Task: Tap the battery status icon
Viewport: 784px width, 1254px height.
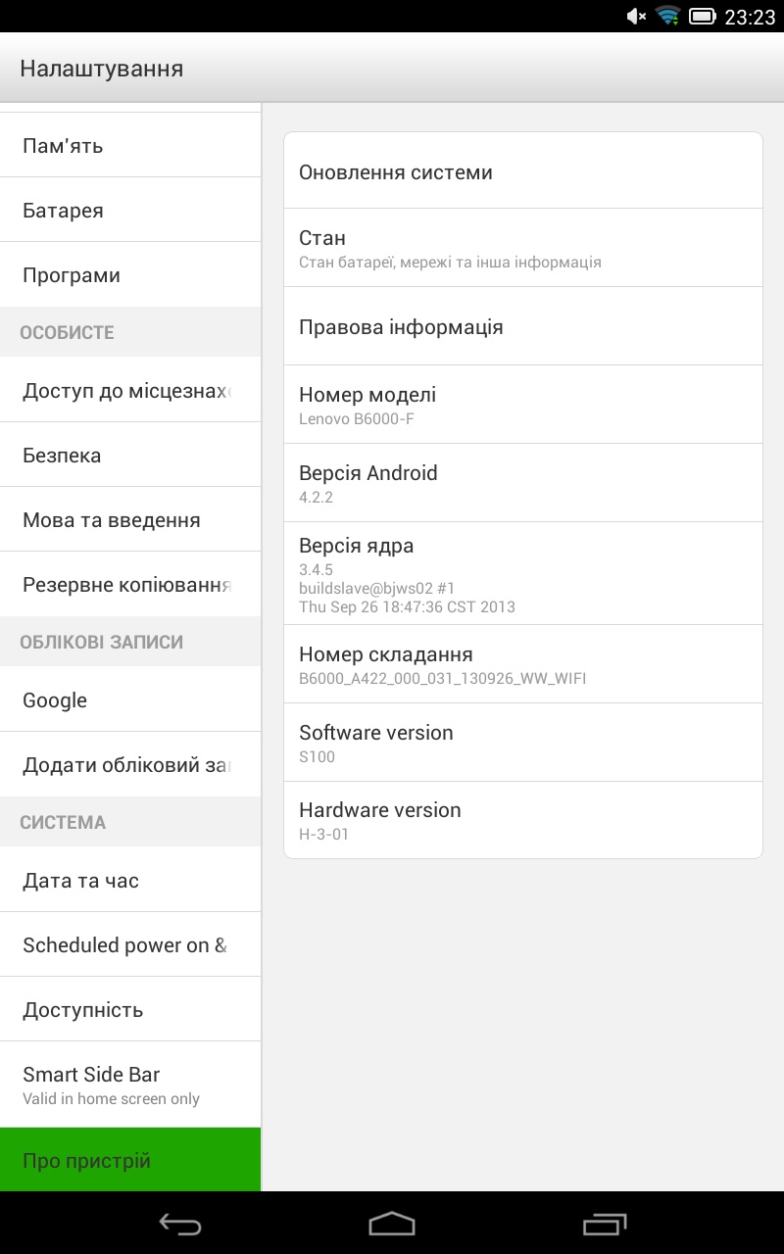Action: pos(702,16)
